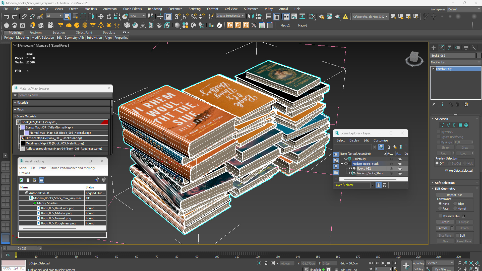Viewport: 482px width, 271px height.
Task: Select Vertex sub-object level icon
Action: tap(442, 125)
